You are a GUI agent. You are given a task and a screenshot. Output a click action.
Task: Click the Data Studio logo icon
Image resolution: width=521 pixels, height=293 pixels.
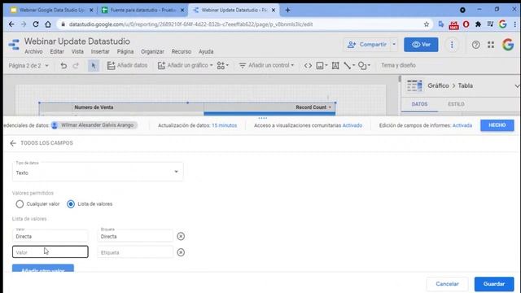(14, 45)
